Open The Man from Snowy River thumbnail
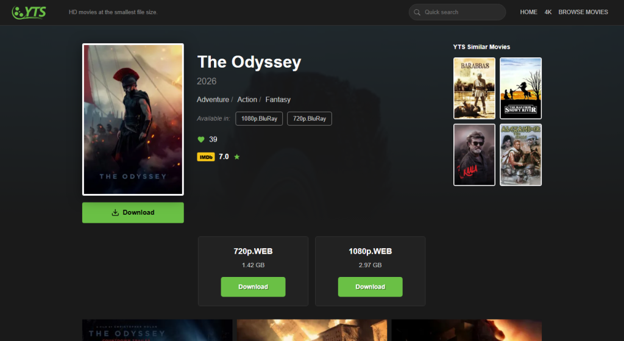Viewport: 624px width, 341px height. (x=520, y=88)
